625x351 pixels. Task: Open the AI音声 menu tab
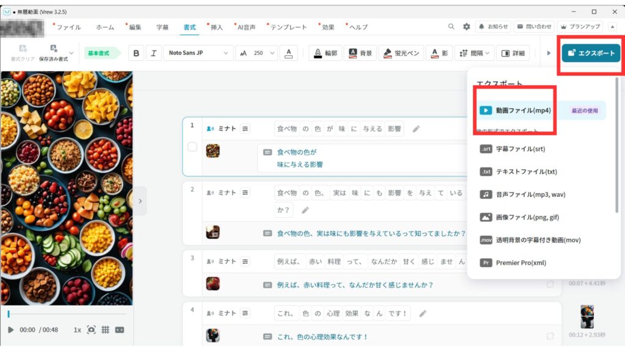pos(246,27)
